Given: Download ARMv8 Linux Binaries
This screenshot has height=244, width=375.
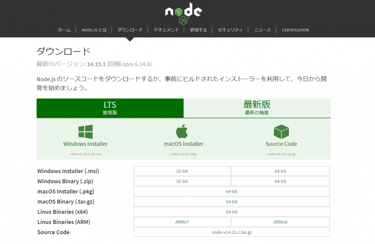Looking at the screenshot, I should (x=281, y=222).
